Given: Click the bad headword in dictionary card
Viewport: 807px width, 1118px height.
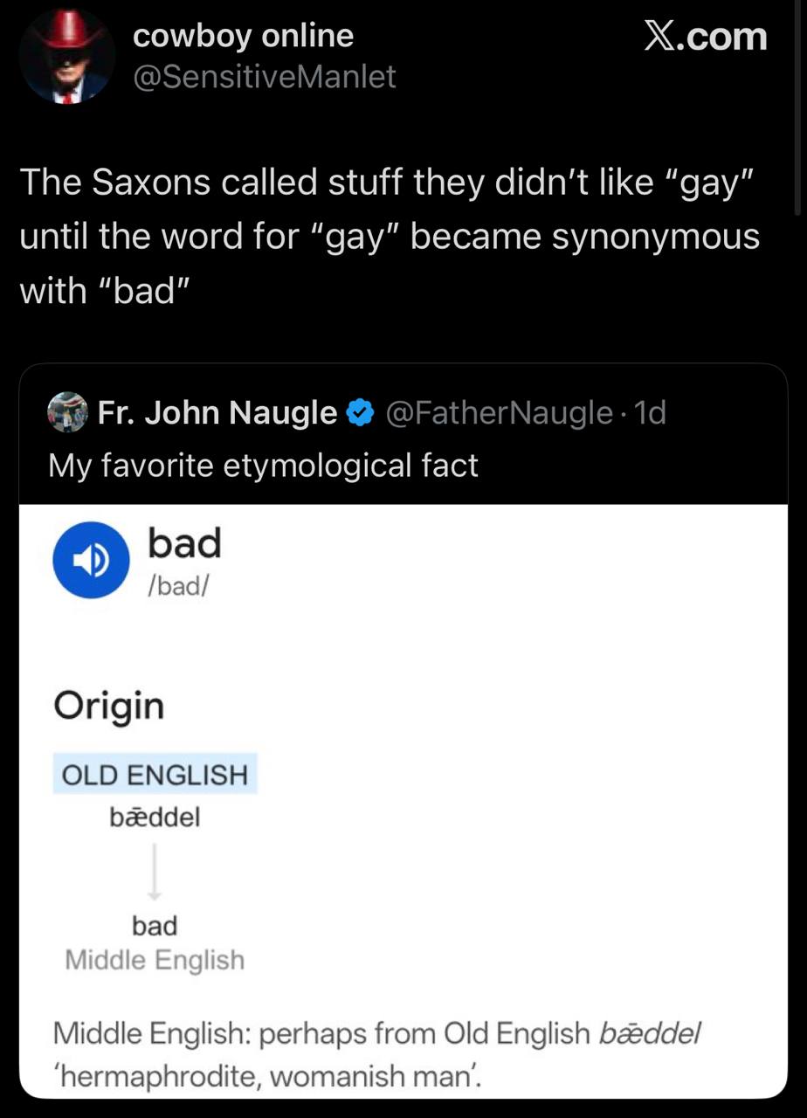Looking at the screenshot, I should point(184,543).
